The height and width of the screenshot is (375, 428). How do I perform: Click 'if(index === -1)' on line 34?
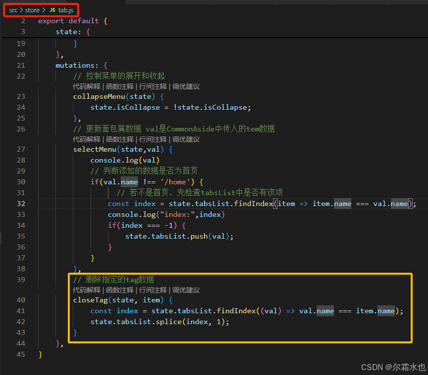pos(142,225)
